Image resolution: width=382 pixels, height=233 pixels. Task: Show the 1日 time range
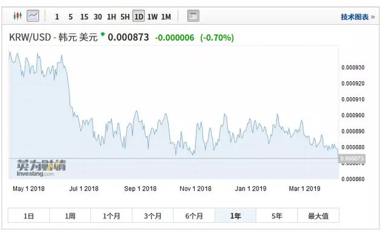28,215
